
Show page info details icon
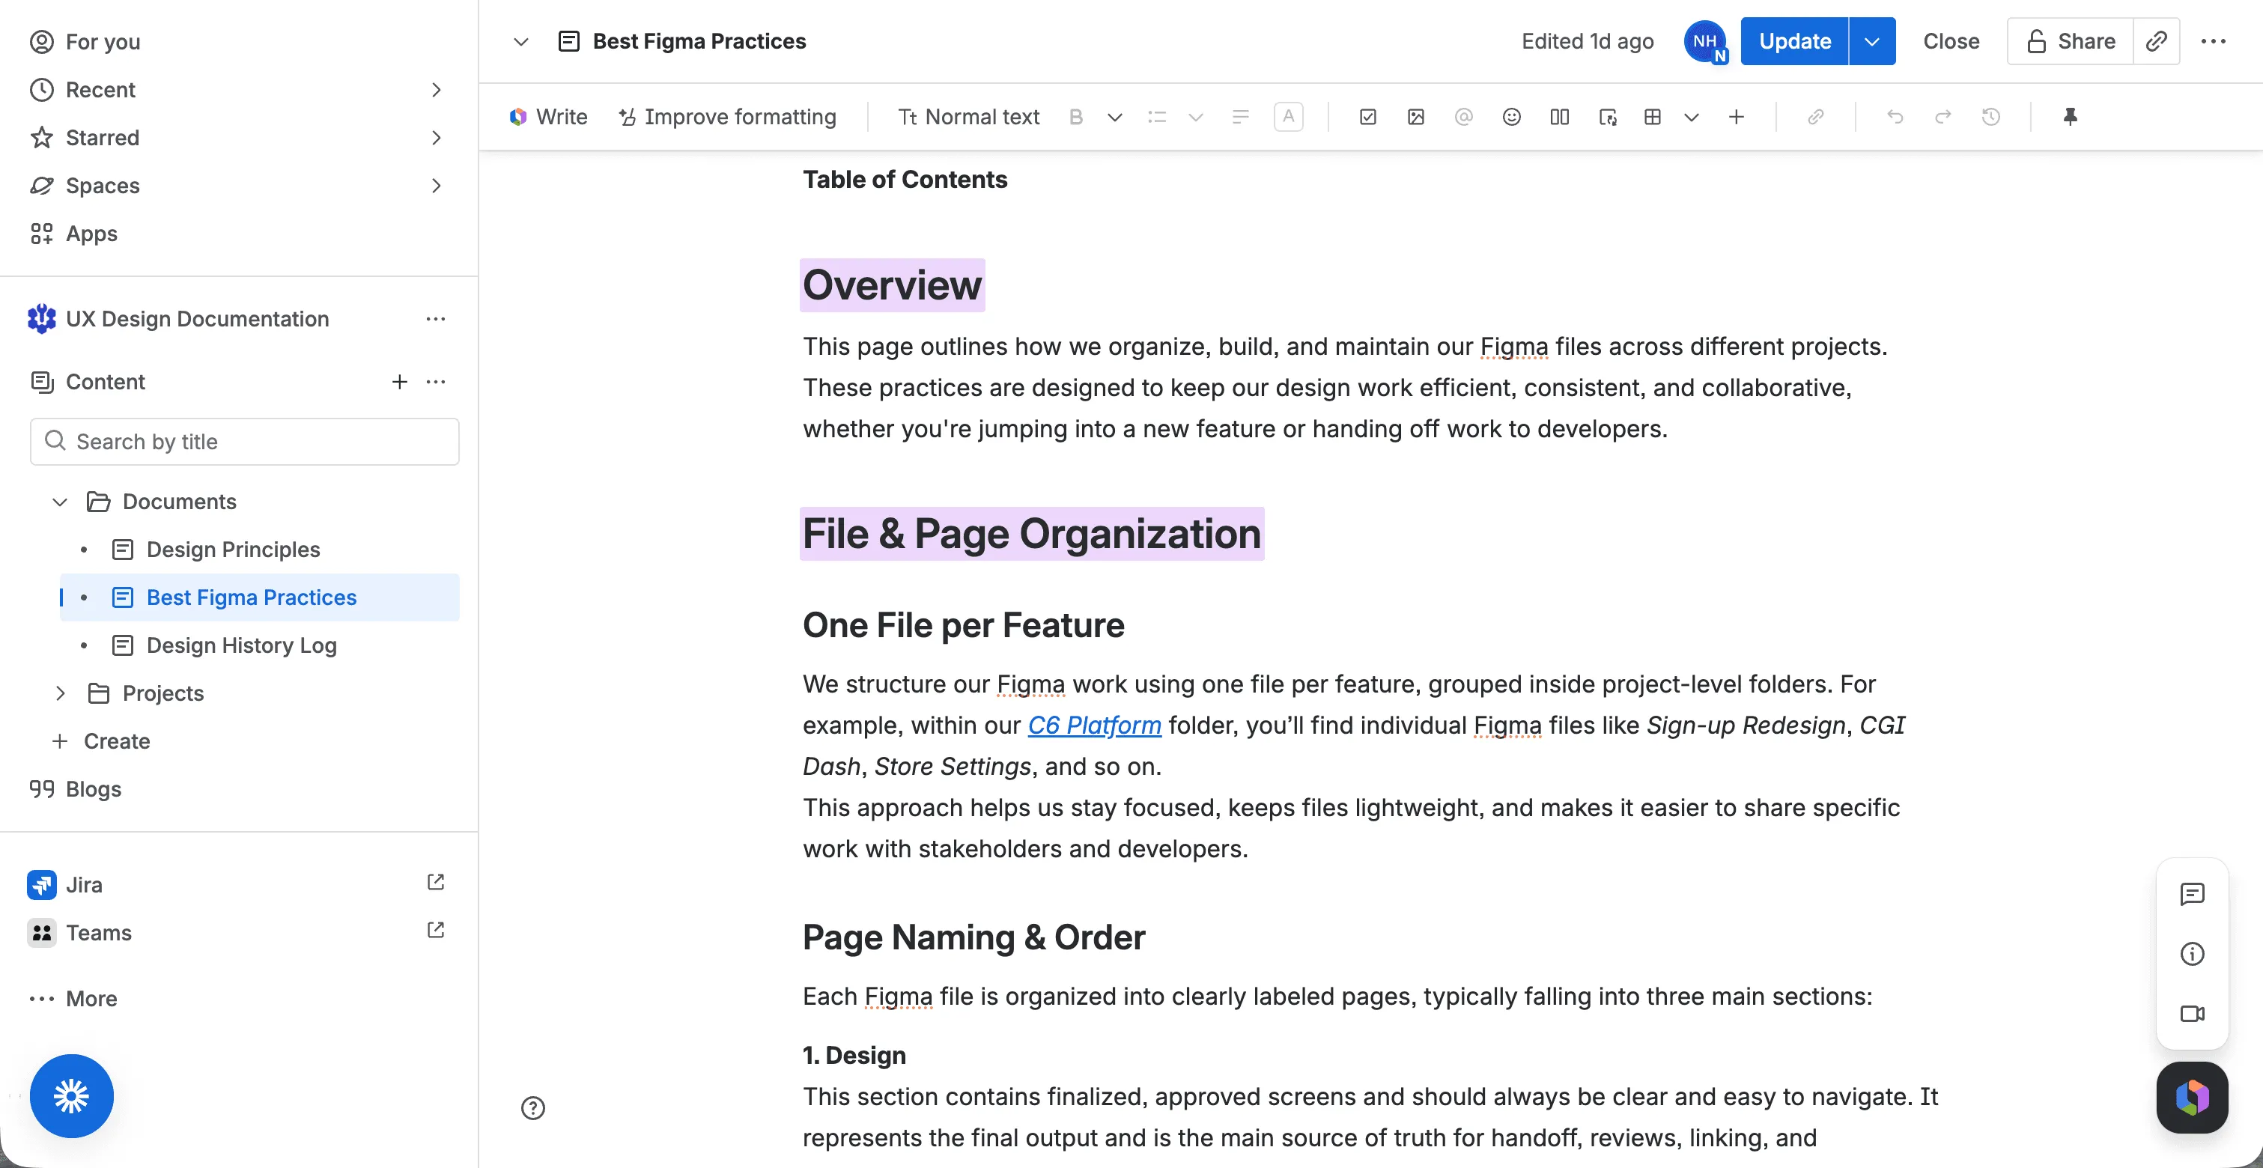click(2192, 954)
